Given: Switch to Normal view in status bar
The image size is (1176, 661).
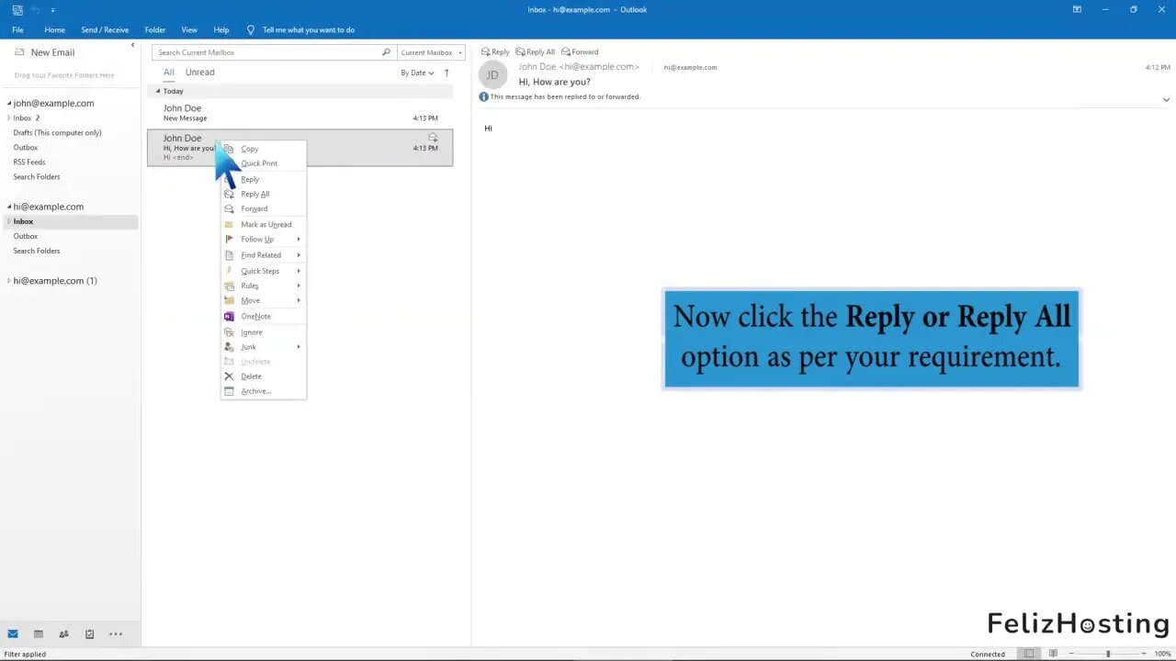Looking at the screenshot, I should click(1029, 654).
